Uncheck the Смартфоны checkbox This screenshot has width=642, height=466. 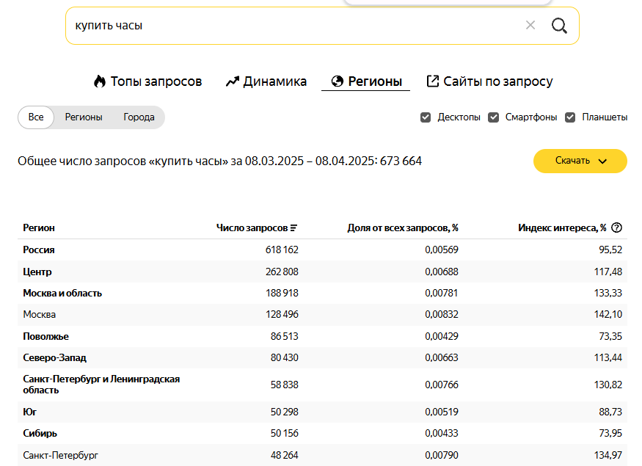493,117
